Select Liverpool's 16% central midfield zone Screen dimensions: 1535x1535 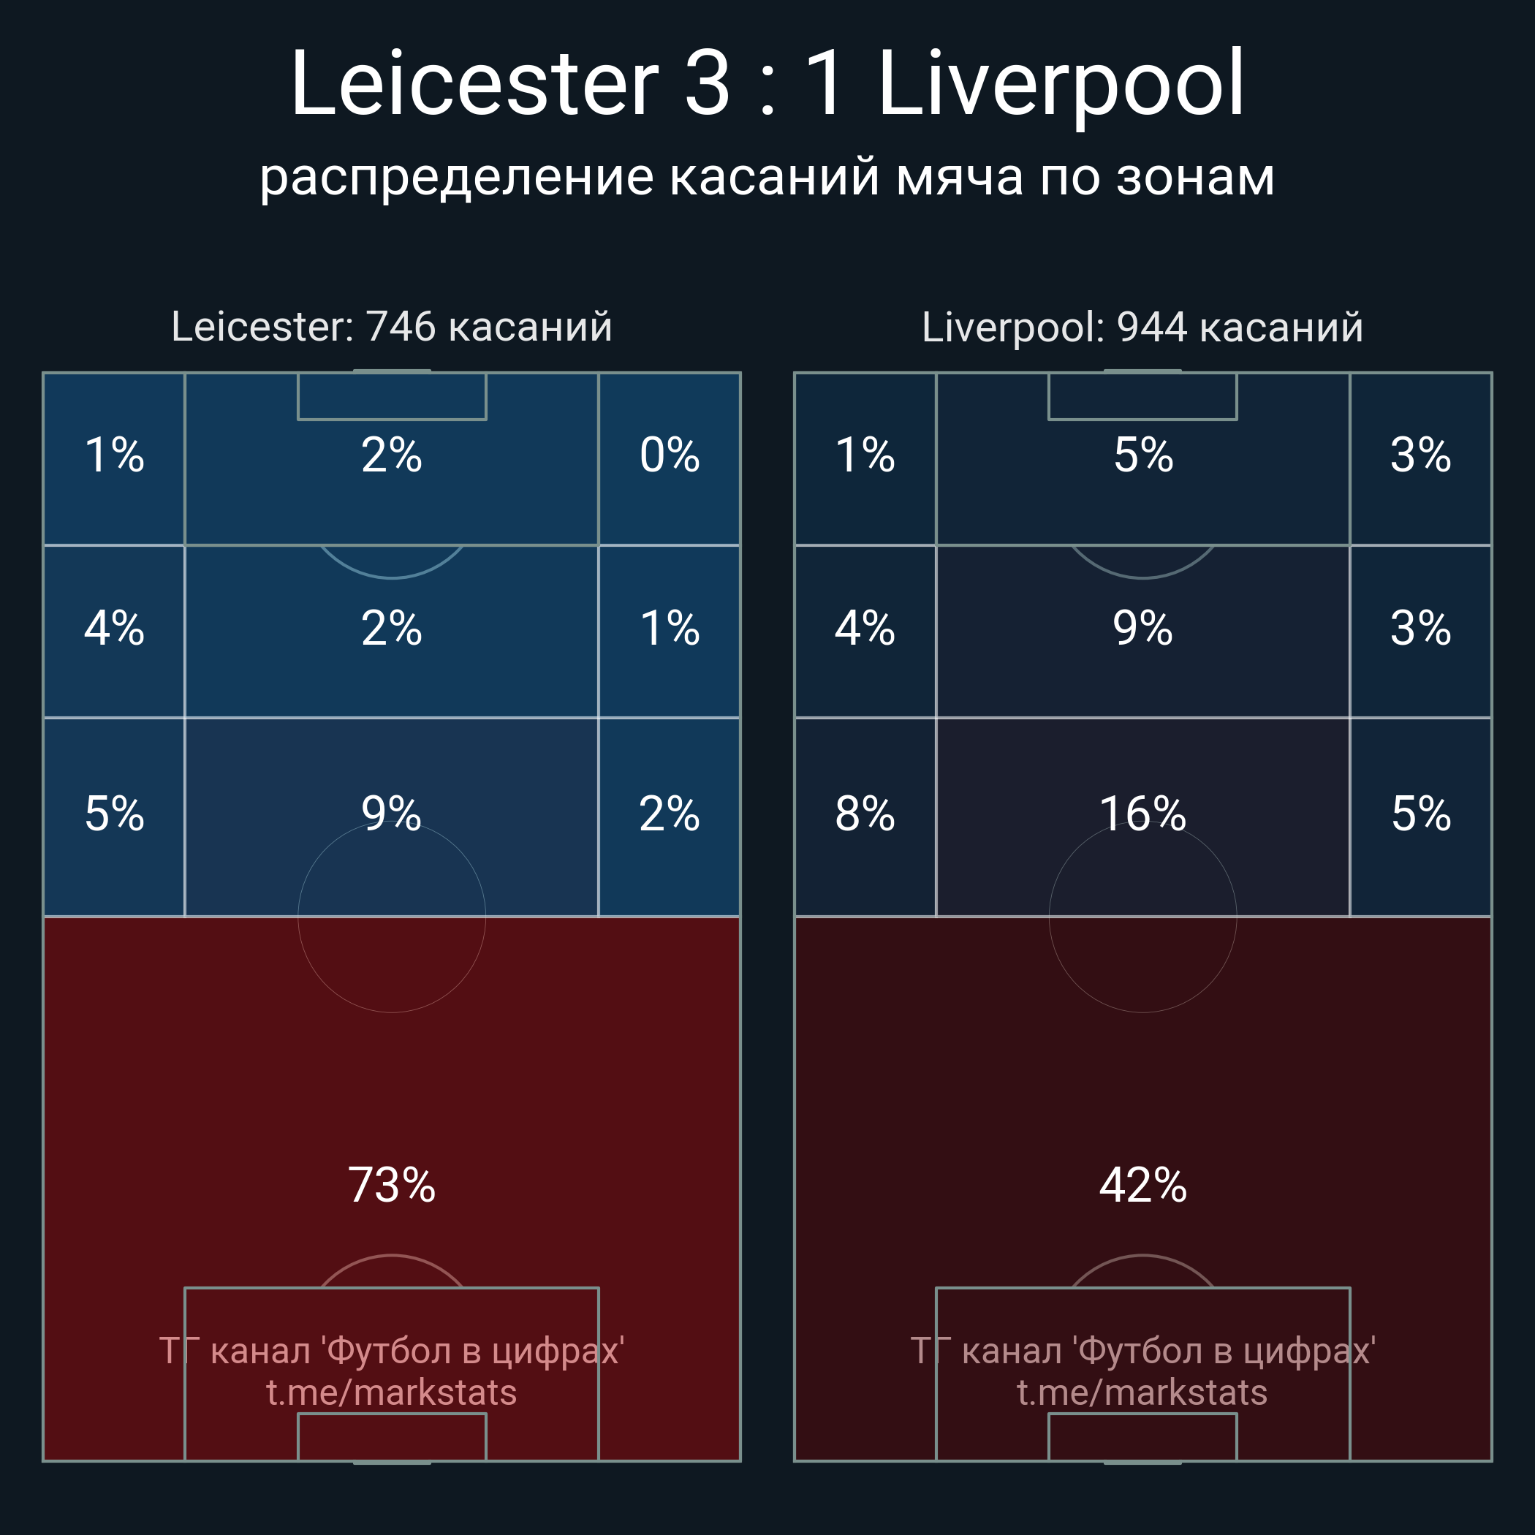(1142, 816)
